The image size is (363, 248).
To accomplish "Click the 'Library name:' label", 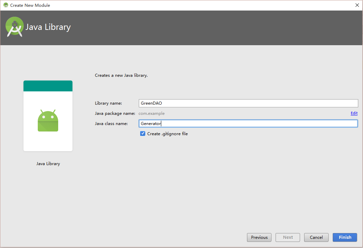I will pyautogui.click(x=108, y=103).
